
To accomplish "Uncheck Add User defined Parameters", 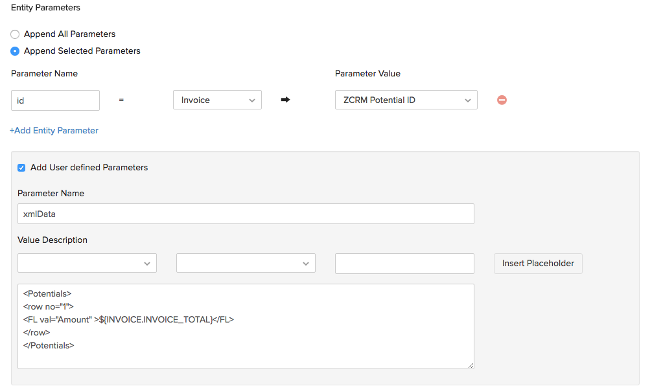I will [21, 167].
